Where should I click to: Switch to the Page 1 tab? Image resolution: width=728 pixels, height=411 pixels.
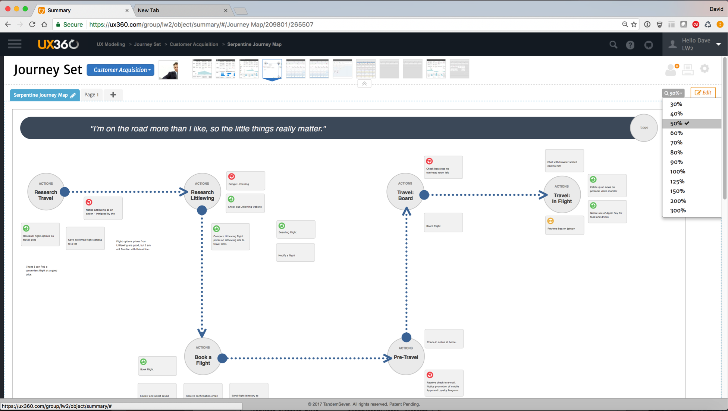tap(91, 95)
